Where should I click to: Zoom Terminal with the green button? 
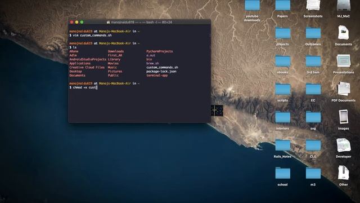[x=82, y=23]
